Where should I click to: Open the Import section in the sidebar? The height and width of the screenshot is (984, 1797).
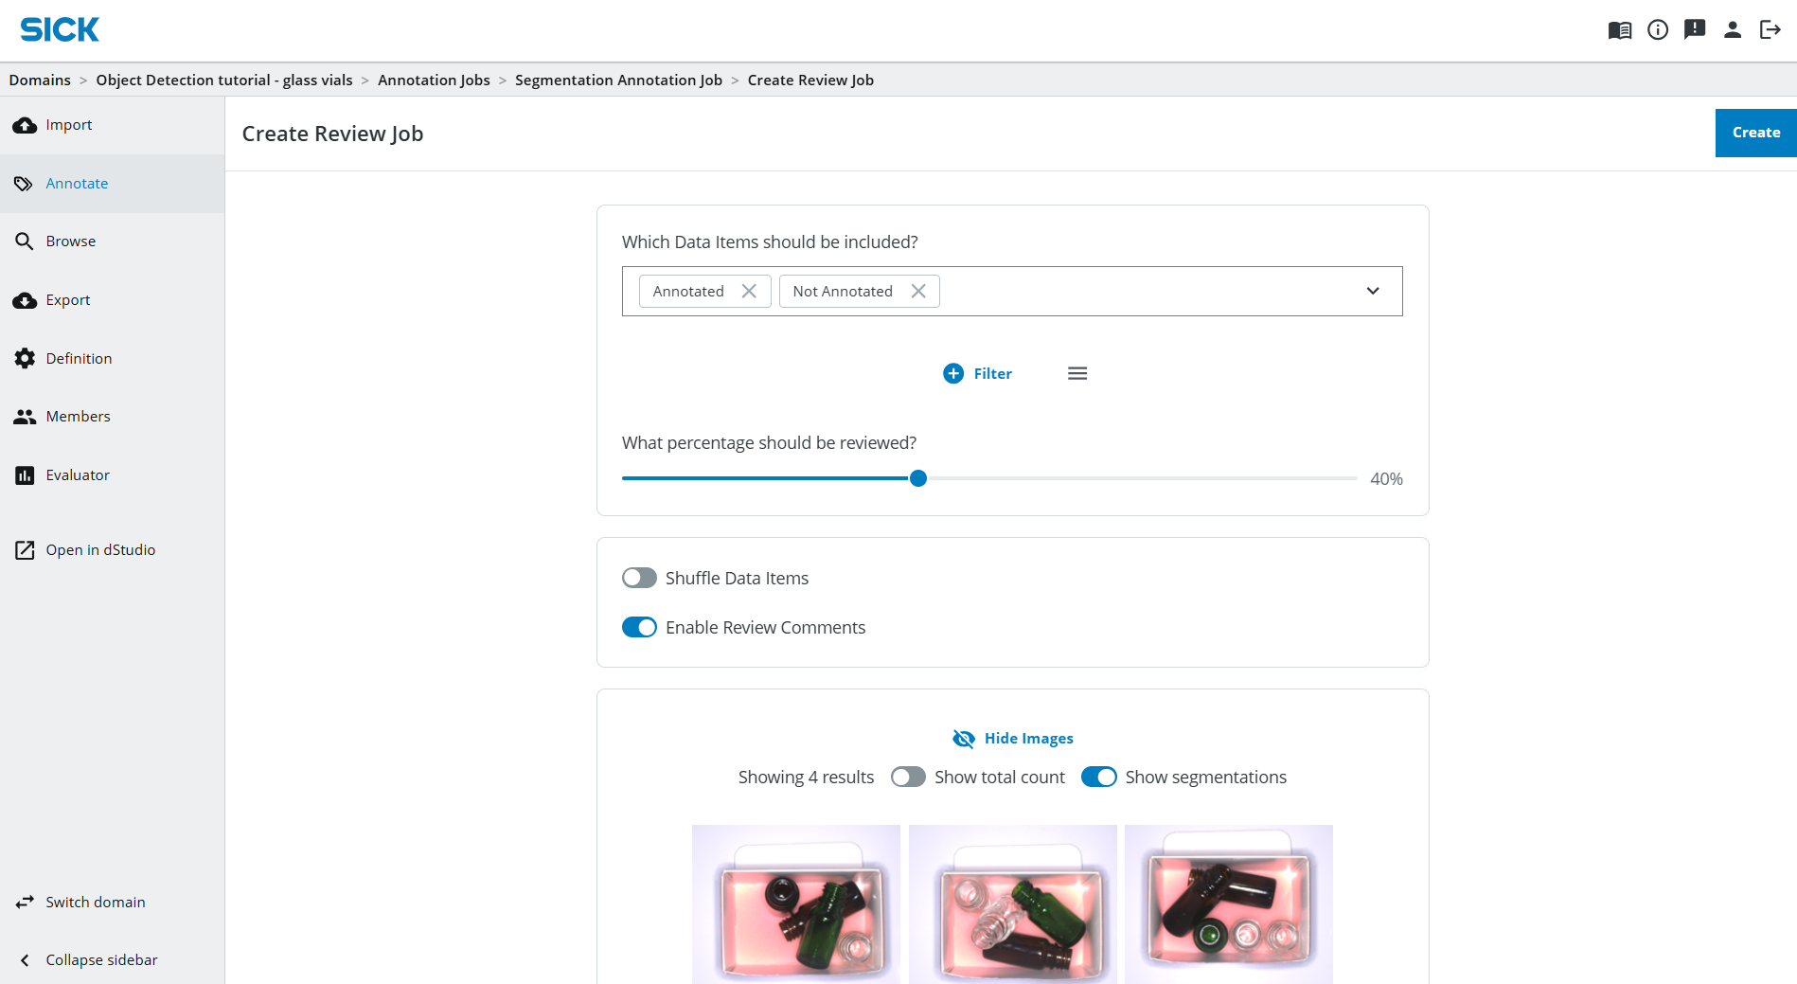68,124
